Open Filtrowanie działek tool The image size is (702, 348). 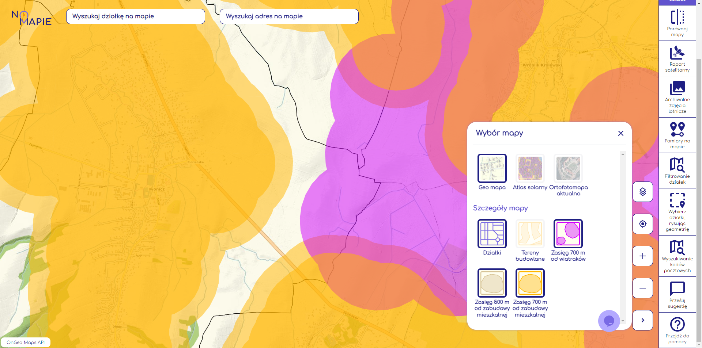[x=677, y=170]
